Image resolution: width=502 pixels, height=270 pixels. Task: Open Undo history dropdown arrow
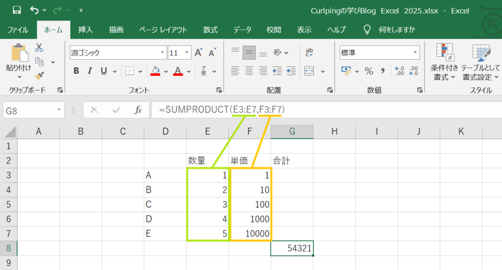tap(45, 10)
